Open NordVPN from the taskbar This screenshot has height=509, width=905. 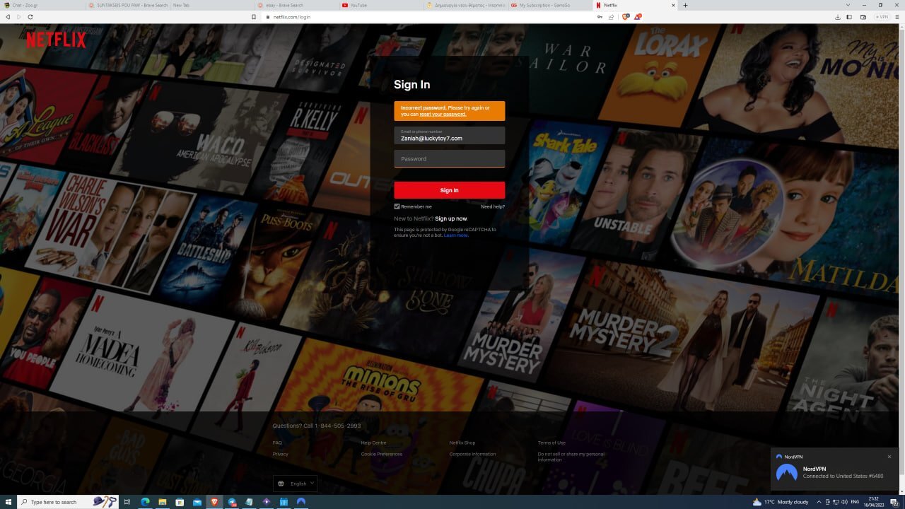(301, 502)
